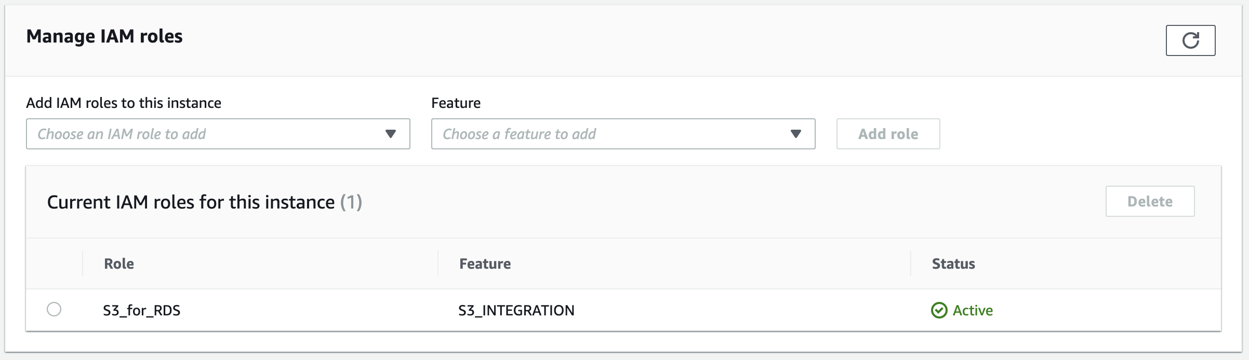Click the arrow of the Feature dropdown
Image resolution: width=1249 pixels, height=360 pixels.
795,134
